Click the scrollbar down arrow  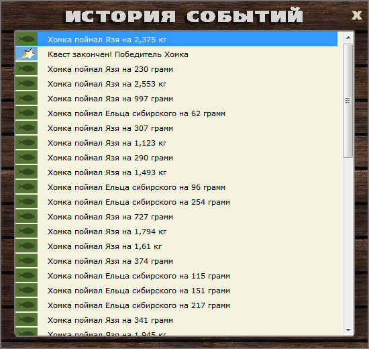[x=348, y=330]
